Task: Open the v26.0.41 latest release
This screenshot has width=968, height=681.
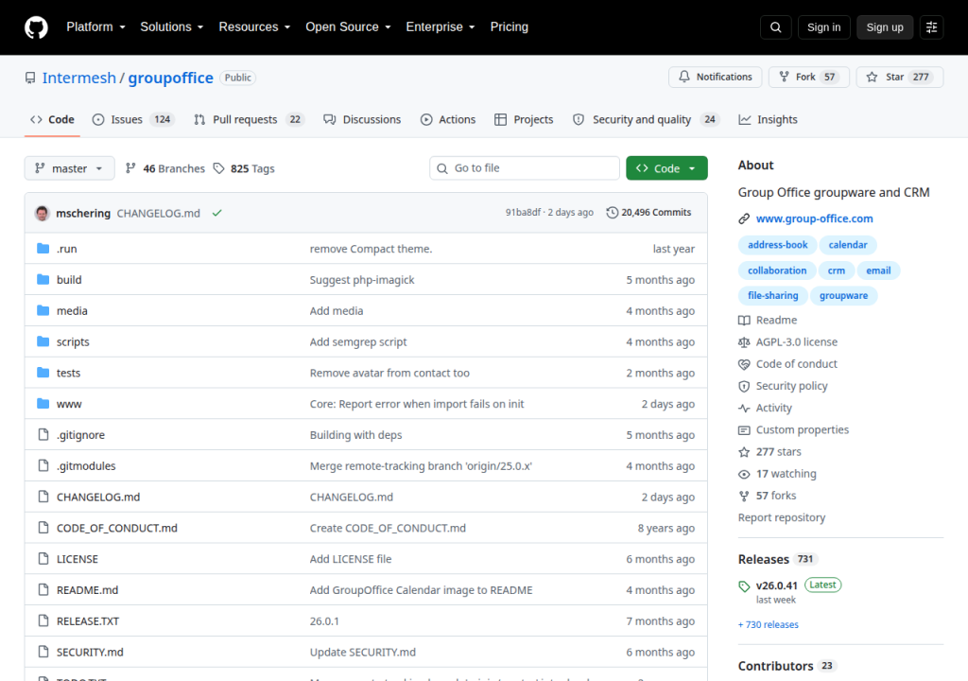Action: (x=777, y=585)
